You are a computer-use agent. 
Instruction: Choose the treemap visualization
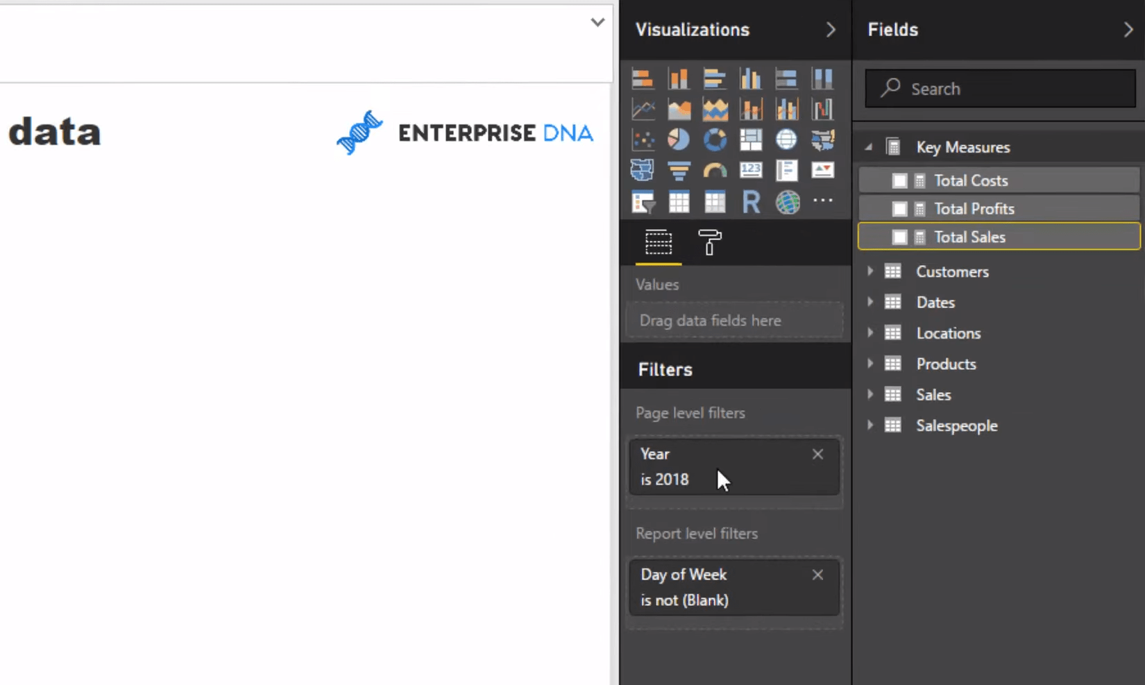point(751,139)
